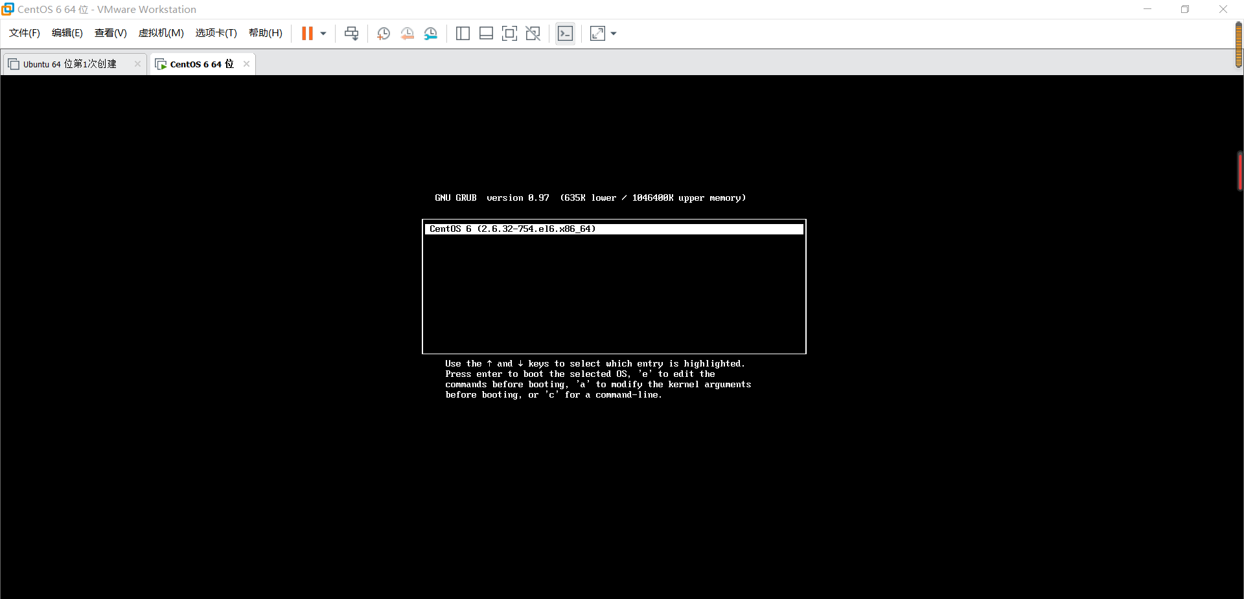1244x599 pixels.
Task: Click the stretch guest display icon
Action: click(597, 34)
